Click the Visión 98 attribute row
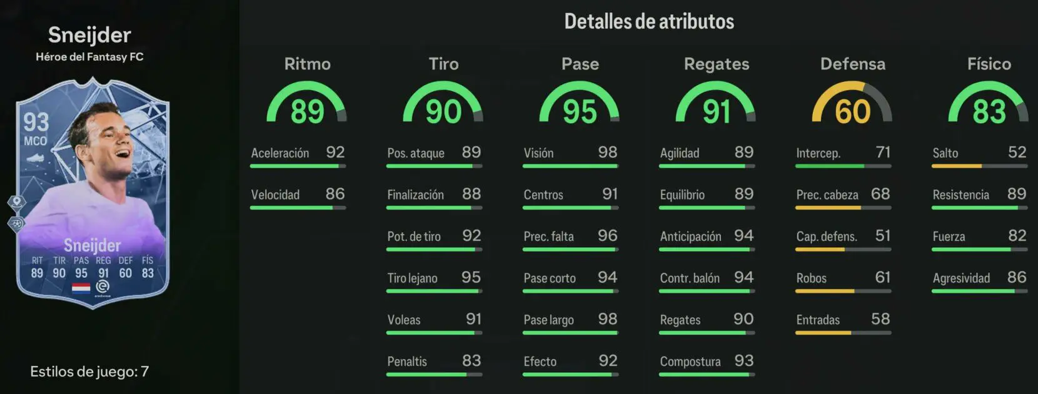Screen dimensions: 1038x394 (570, 156)
